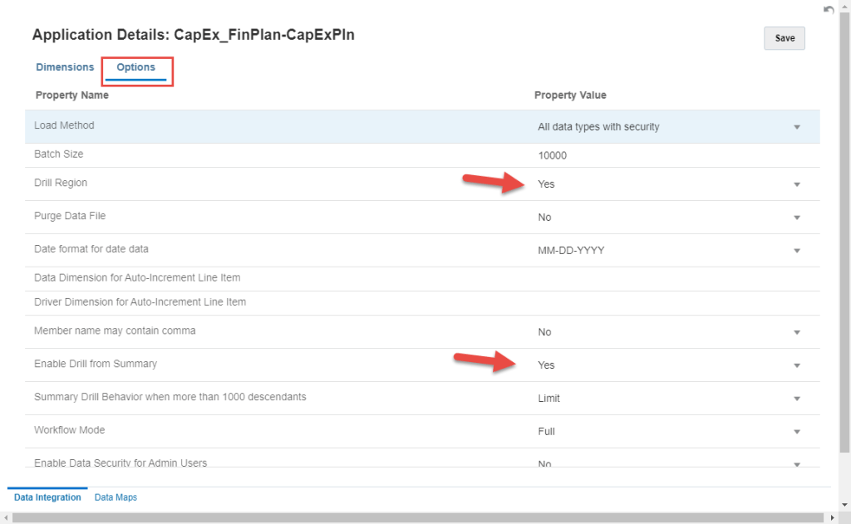Click the Data Dimension for Auto-Increment field

(665, 277)
